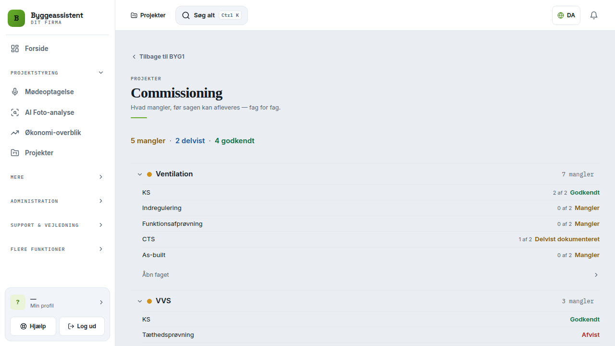Image resolution: width=615 pixels, height=346 pixels.
Task: Open Mødeoptagelse in the sidebar
Action: (57, 92)
